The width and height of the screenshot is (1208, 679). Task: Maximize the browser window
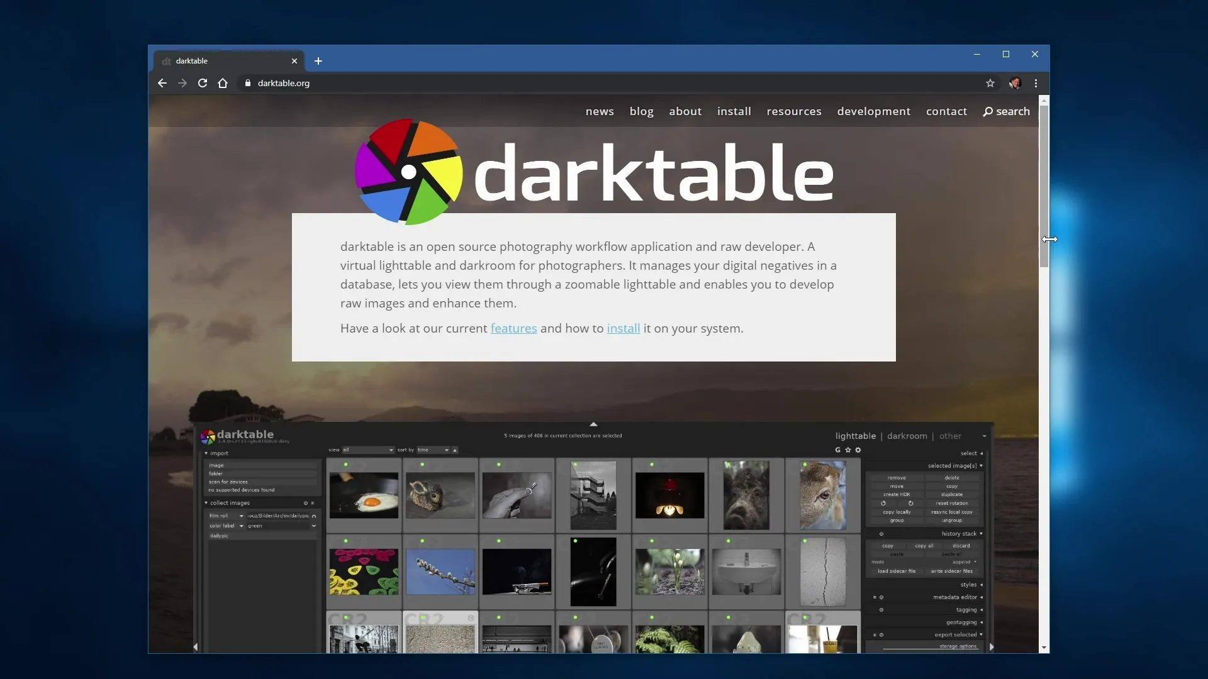[x=1006, y=54]
